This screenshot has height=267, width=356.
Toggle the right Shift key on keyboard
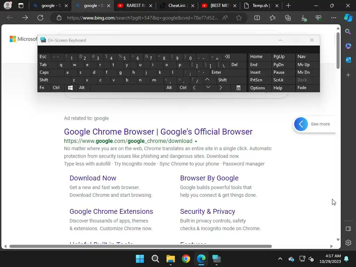pos(231,80)
